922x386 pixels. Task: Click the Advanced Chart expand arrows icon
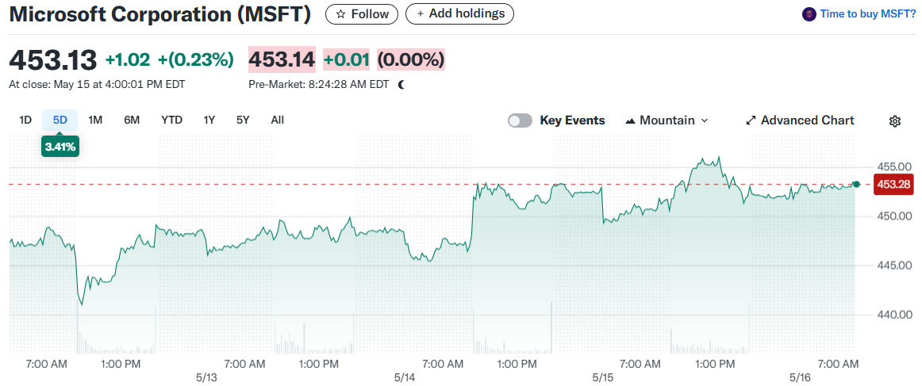[751, 120]
